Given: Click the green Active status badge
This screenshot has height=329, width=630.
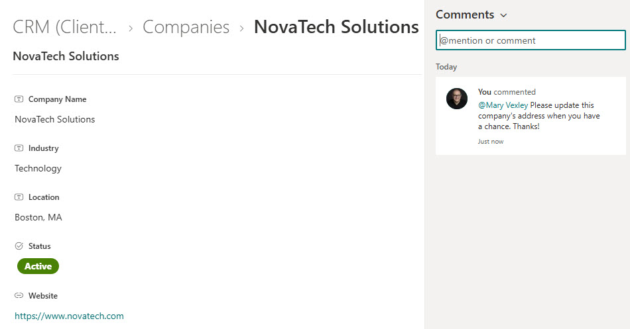Looking at the screenshot, I should [x=38, y=266].
